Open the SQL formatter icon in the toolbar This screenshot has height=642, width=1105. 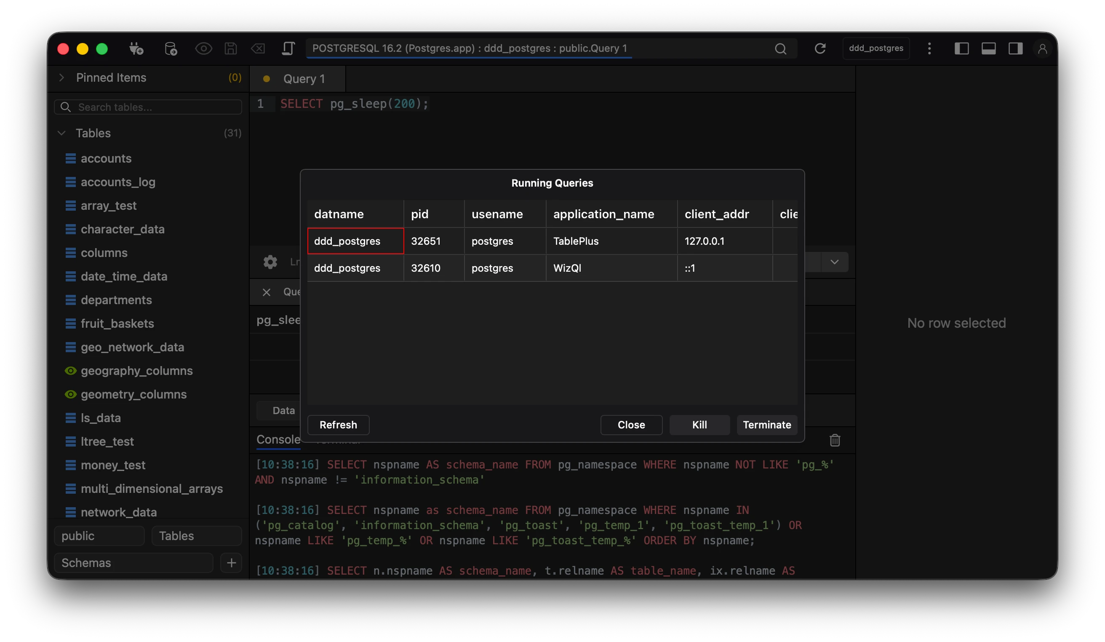point(288,49)
